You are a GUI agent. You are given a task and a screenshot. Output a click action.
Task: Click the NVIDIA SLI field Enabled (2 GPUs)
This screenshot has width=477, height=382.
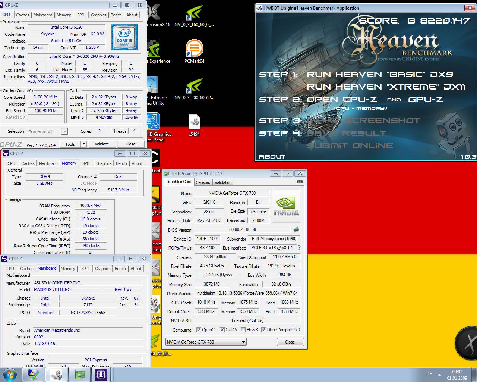pos(247,320)
